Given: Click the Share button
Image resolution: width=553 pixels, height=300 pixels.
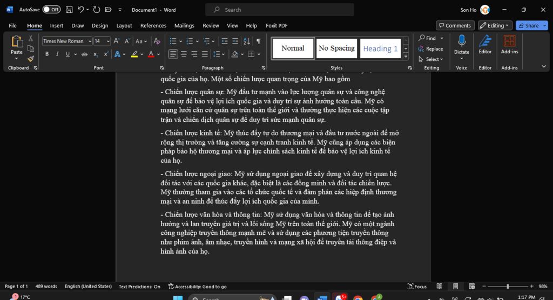Looking at the screenshot, I should tap(529, 25).
